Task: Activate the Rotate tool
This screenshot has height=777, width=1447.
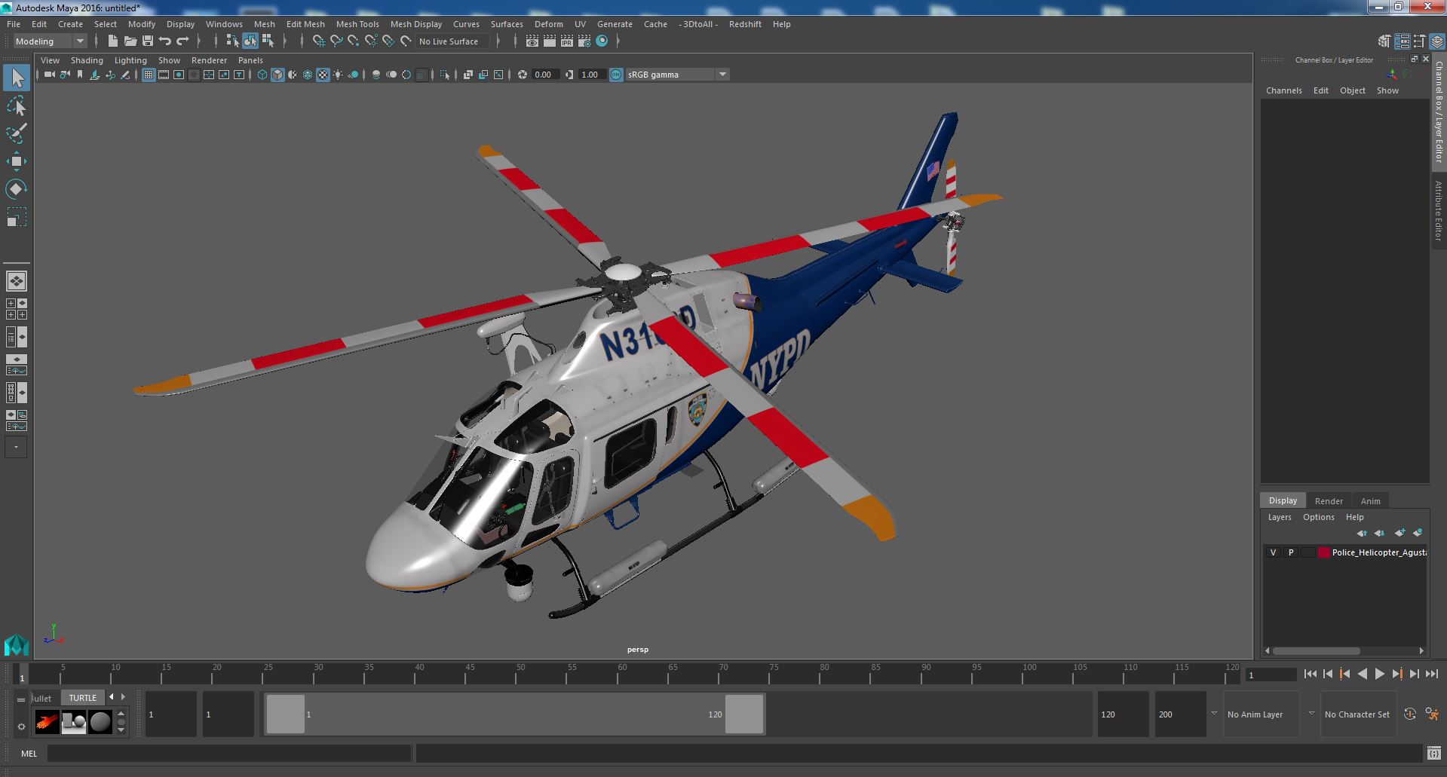Action: point(17,188)
